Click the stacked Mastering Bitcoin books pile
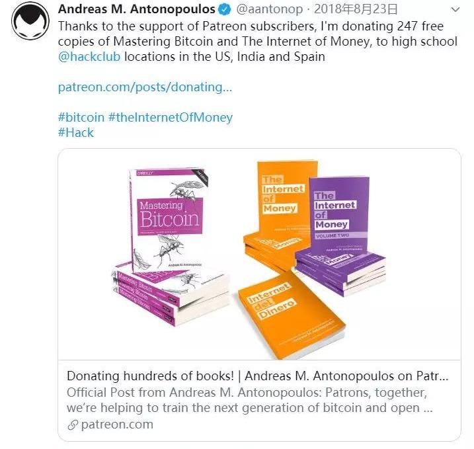 pyautogui.click(x=171, y=295)
